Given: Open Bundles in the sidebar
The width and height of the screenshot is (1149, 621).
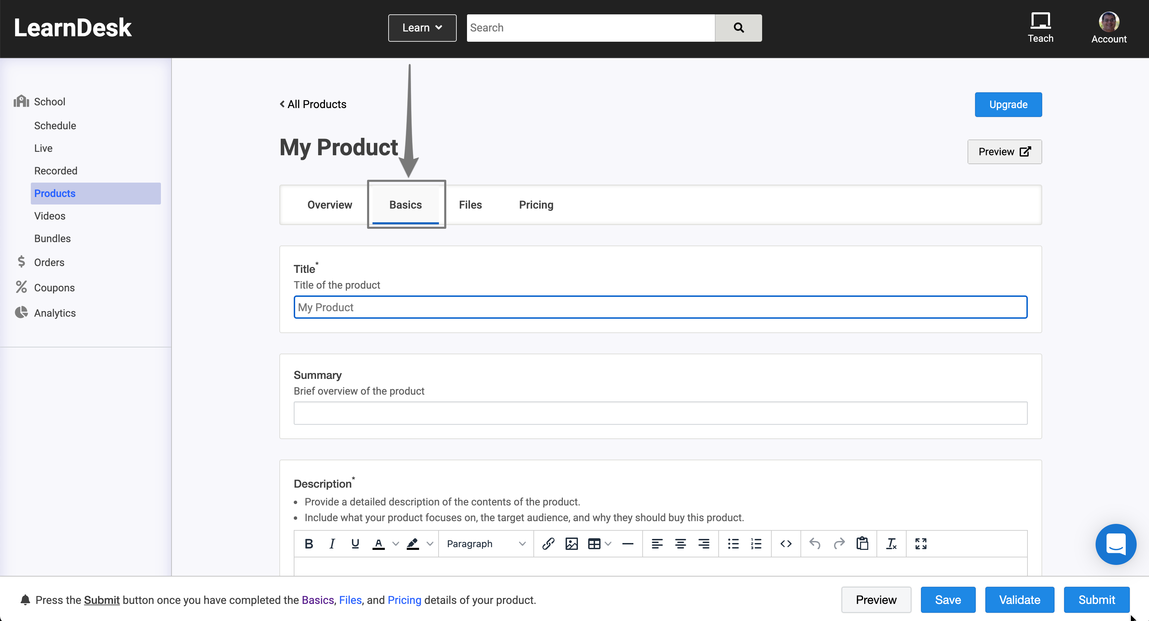Looking at the screenshot, I should click(x=52, y=238).
